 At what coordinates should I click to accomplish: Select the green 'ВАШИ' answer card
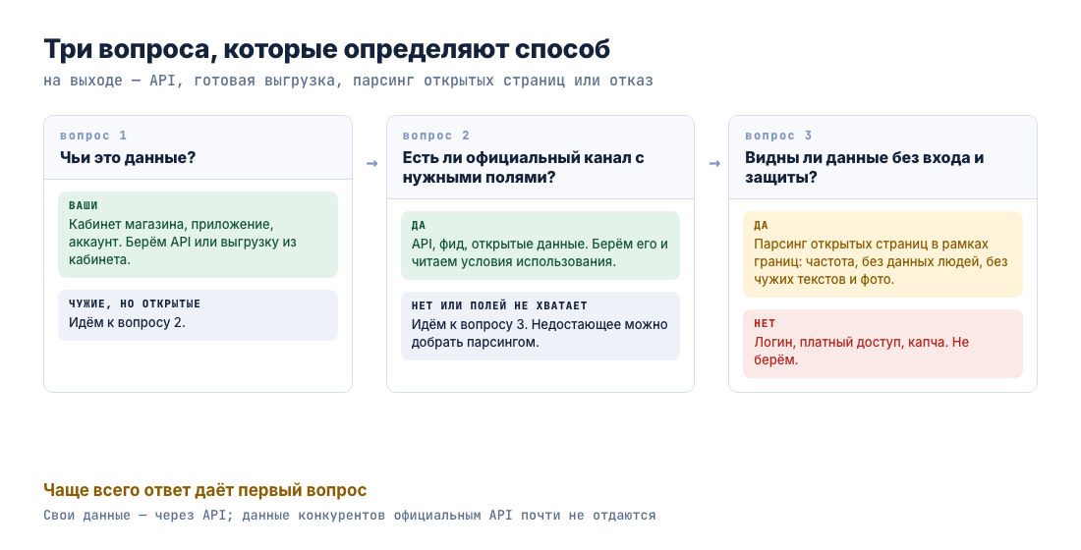pyautogui.click(x=198, y=235)
